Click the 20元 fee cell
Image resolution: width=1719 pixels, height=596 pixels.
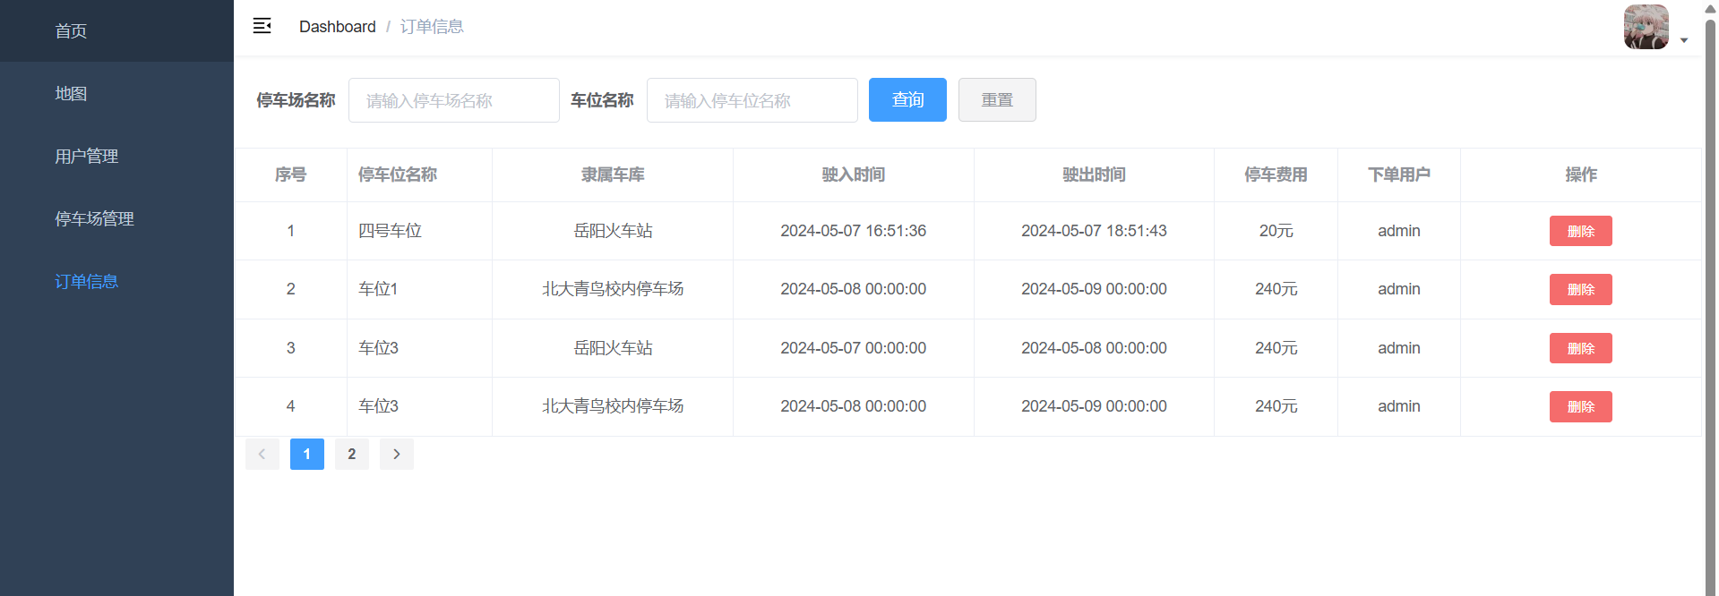pyautogui.click(x=1276, y=231)
